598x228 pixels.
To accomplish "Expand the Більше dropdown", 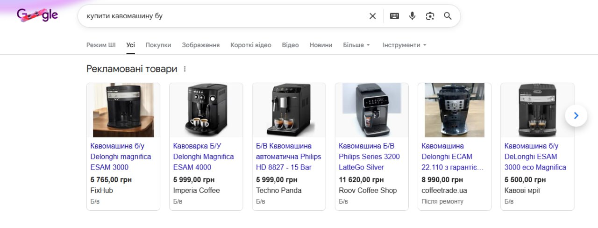I will (356, 45).
